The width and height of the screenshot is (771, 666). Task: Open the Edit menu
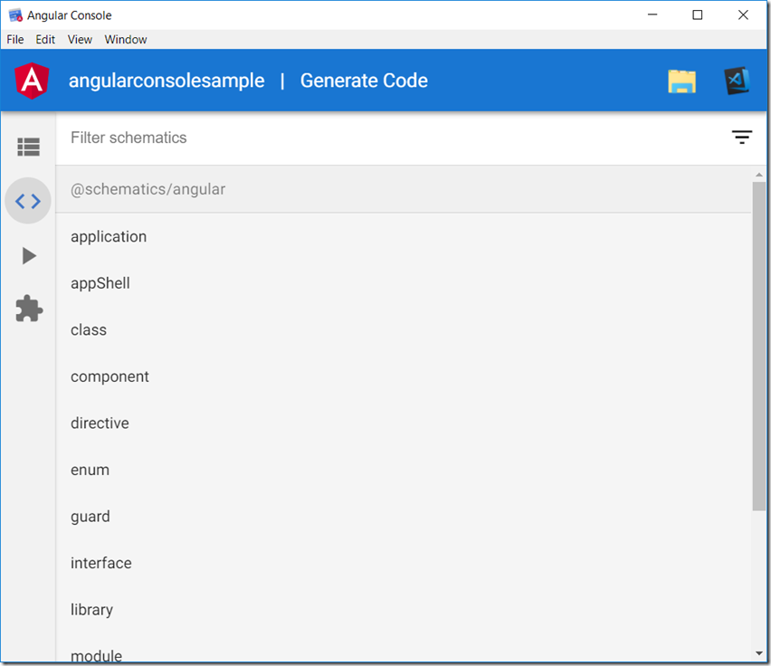point(45,39)
